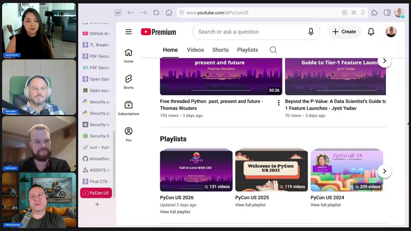This screenshot has width=411, height=231.
Task: Switch to the GitHub Actions browser tab
Action: pyautogui.click(x=96, y=33)
